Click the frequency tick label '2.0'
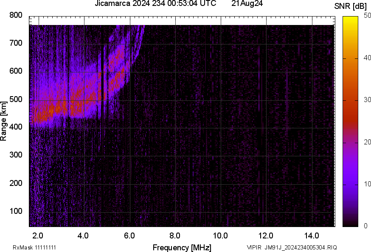The height and width of the screenshot is (252, 371). [x=38, y=235]
